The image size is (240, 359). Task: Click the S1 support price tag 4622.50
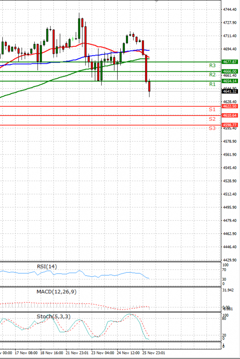coord(230,106)
